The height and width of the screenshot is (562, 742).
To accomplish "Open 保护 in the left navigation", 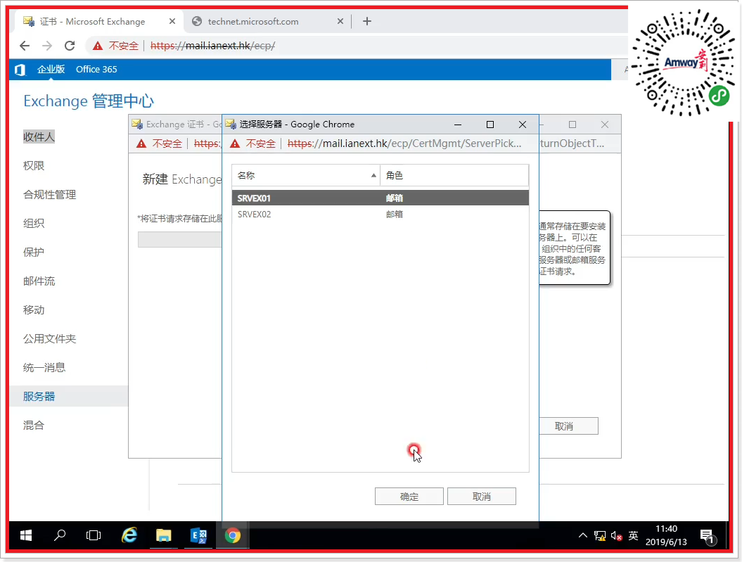I will (34, 252).
